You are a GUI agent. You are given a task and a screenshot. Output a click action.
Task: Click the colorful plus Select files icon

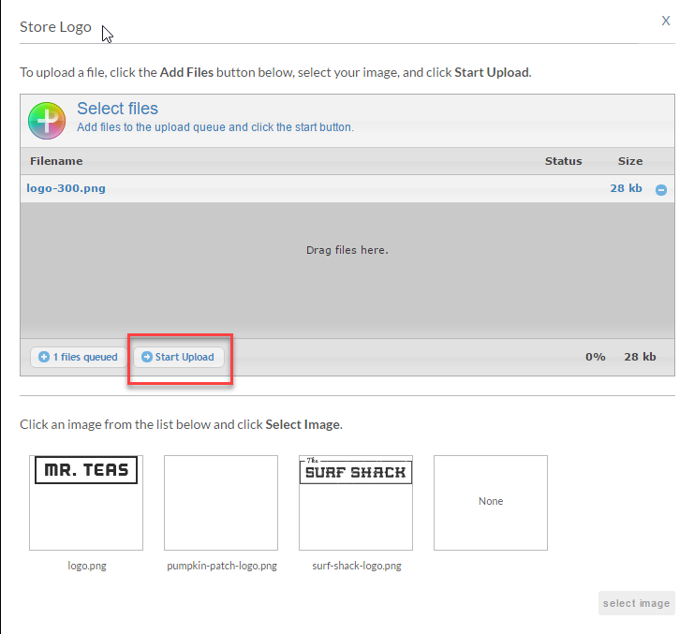(47, 121)
